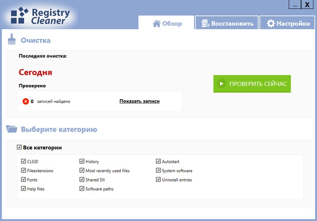
Task: Click the folder icon beside Выберите категорию
Action: click(12, 129)
